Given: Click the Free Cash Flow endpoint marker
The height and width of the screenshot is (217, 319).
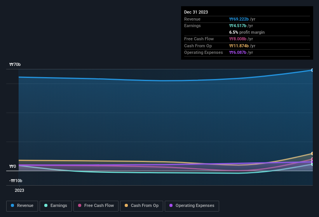Looking at the screenshot, I should [312, 159].
